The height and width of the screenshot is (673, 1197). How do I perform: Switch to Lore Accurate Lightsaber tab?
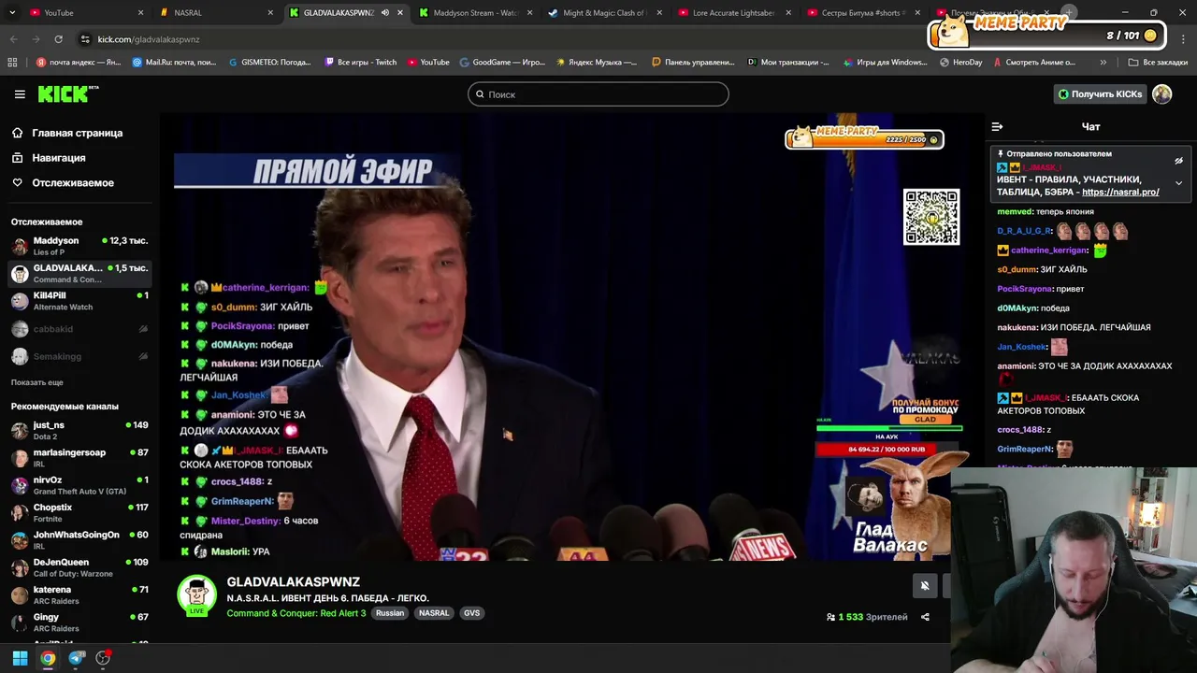click(x=732, y=13)
